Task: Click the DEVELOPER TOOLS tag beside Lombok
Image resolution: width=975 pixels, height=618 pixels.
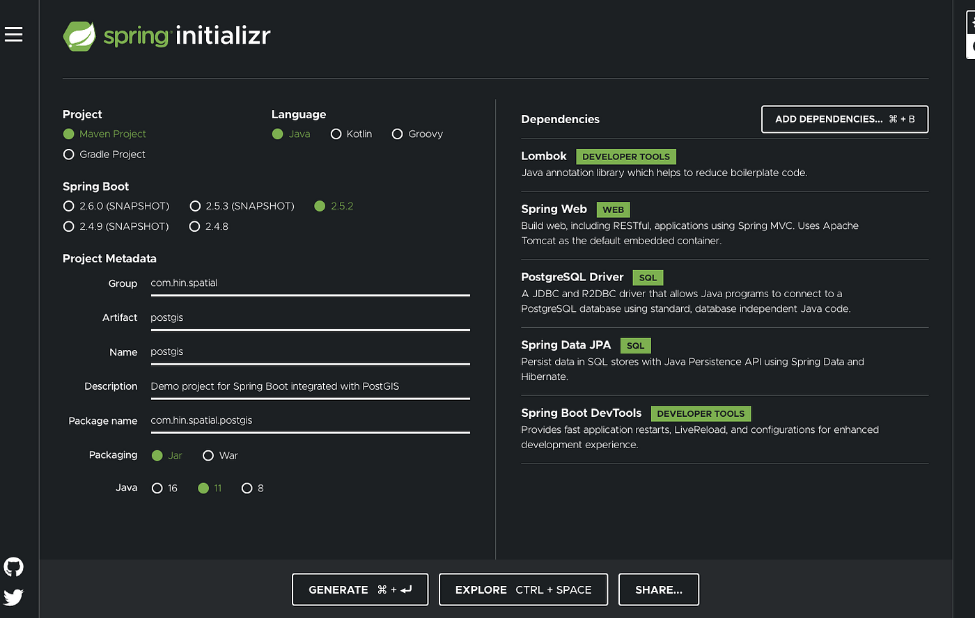Action: (x=626, y=157)
